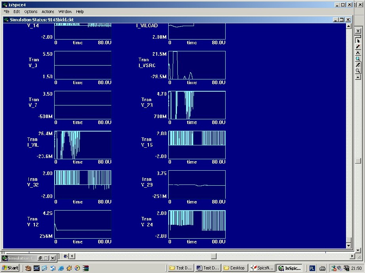The width and height of the screenshot is (365, 273).
Task: Open the Help menu
Action: [80, 12]
